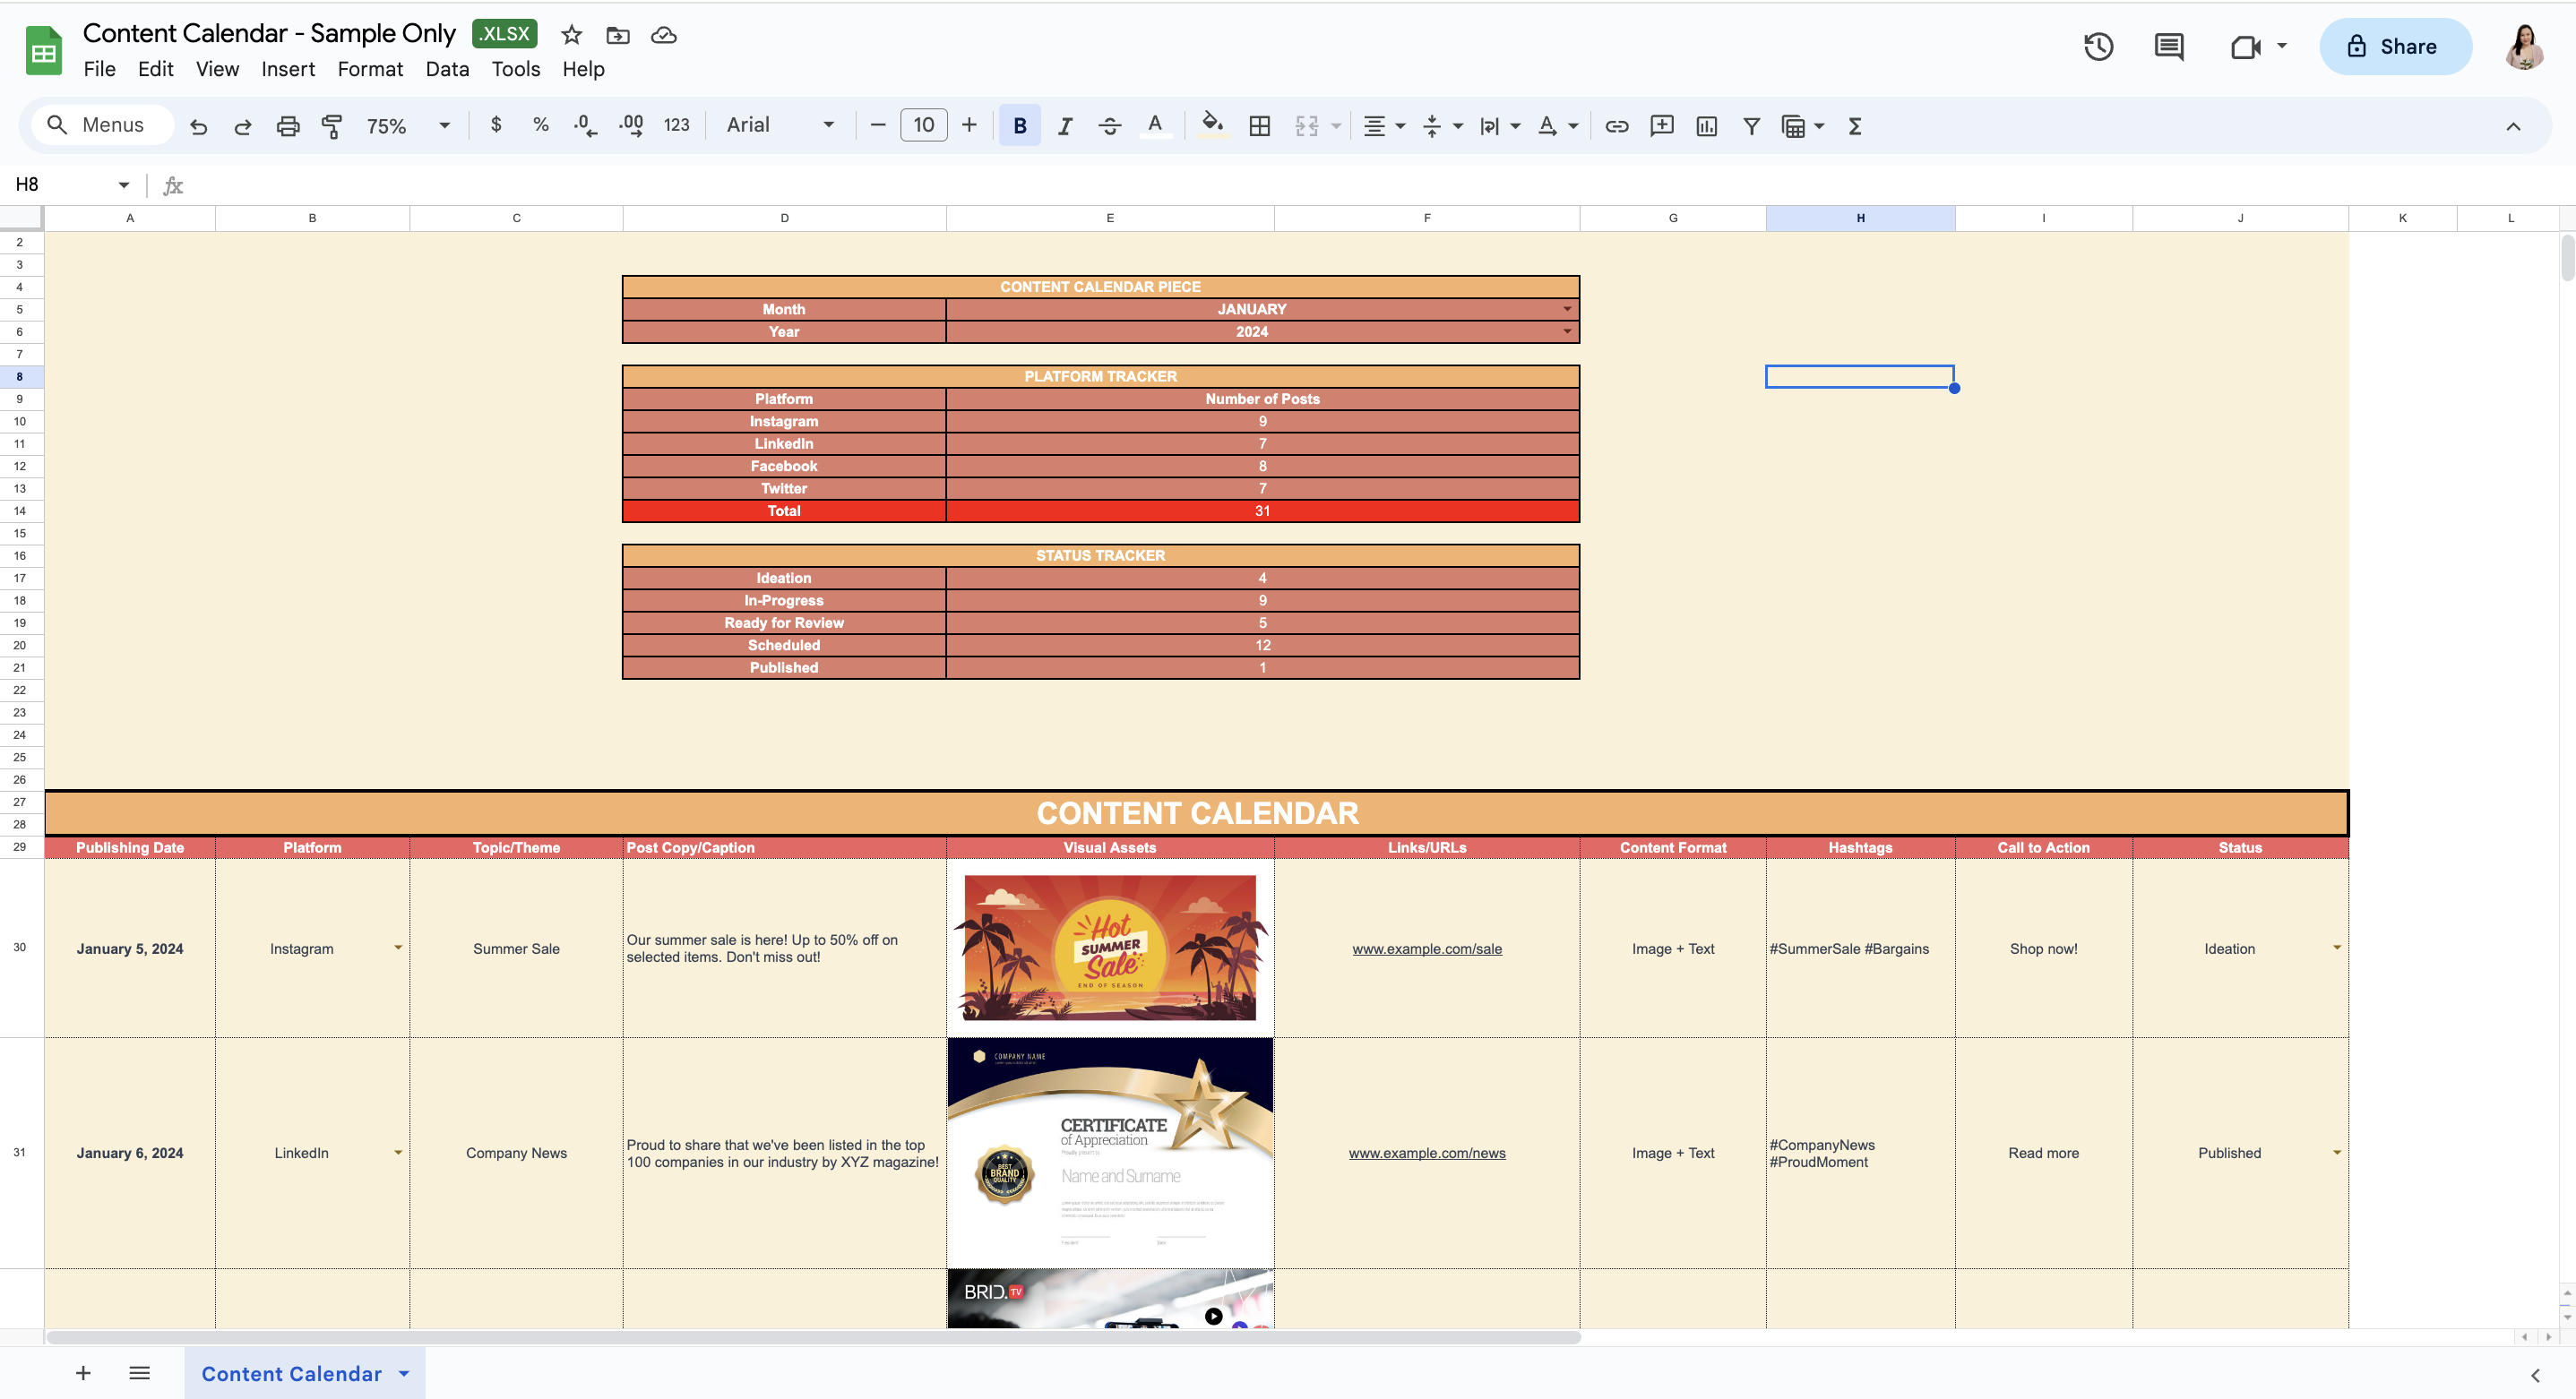Image resolution: width=2576 pixels, height=1399 pixels.
Task: Open the fill color bucket tool
Action: coord(1212,126)
